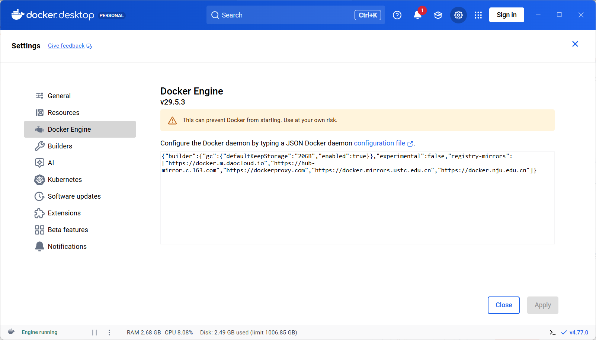Image resolution: width=596 pixels, height=340 pixels.
Task: Click the Builders wrench icon
Action: click(39, 146)
